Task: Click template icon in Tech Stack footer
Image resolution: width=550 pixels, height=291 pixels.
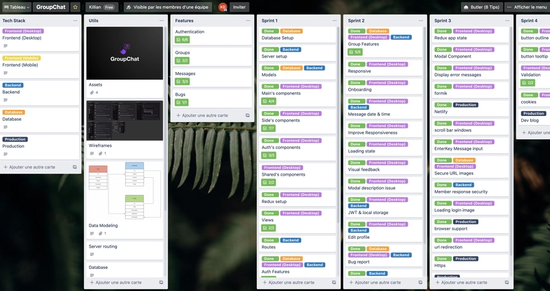Action: pyautogui.click(x=75, y=167)
